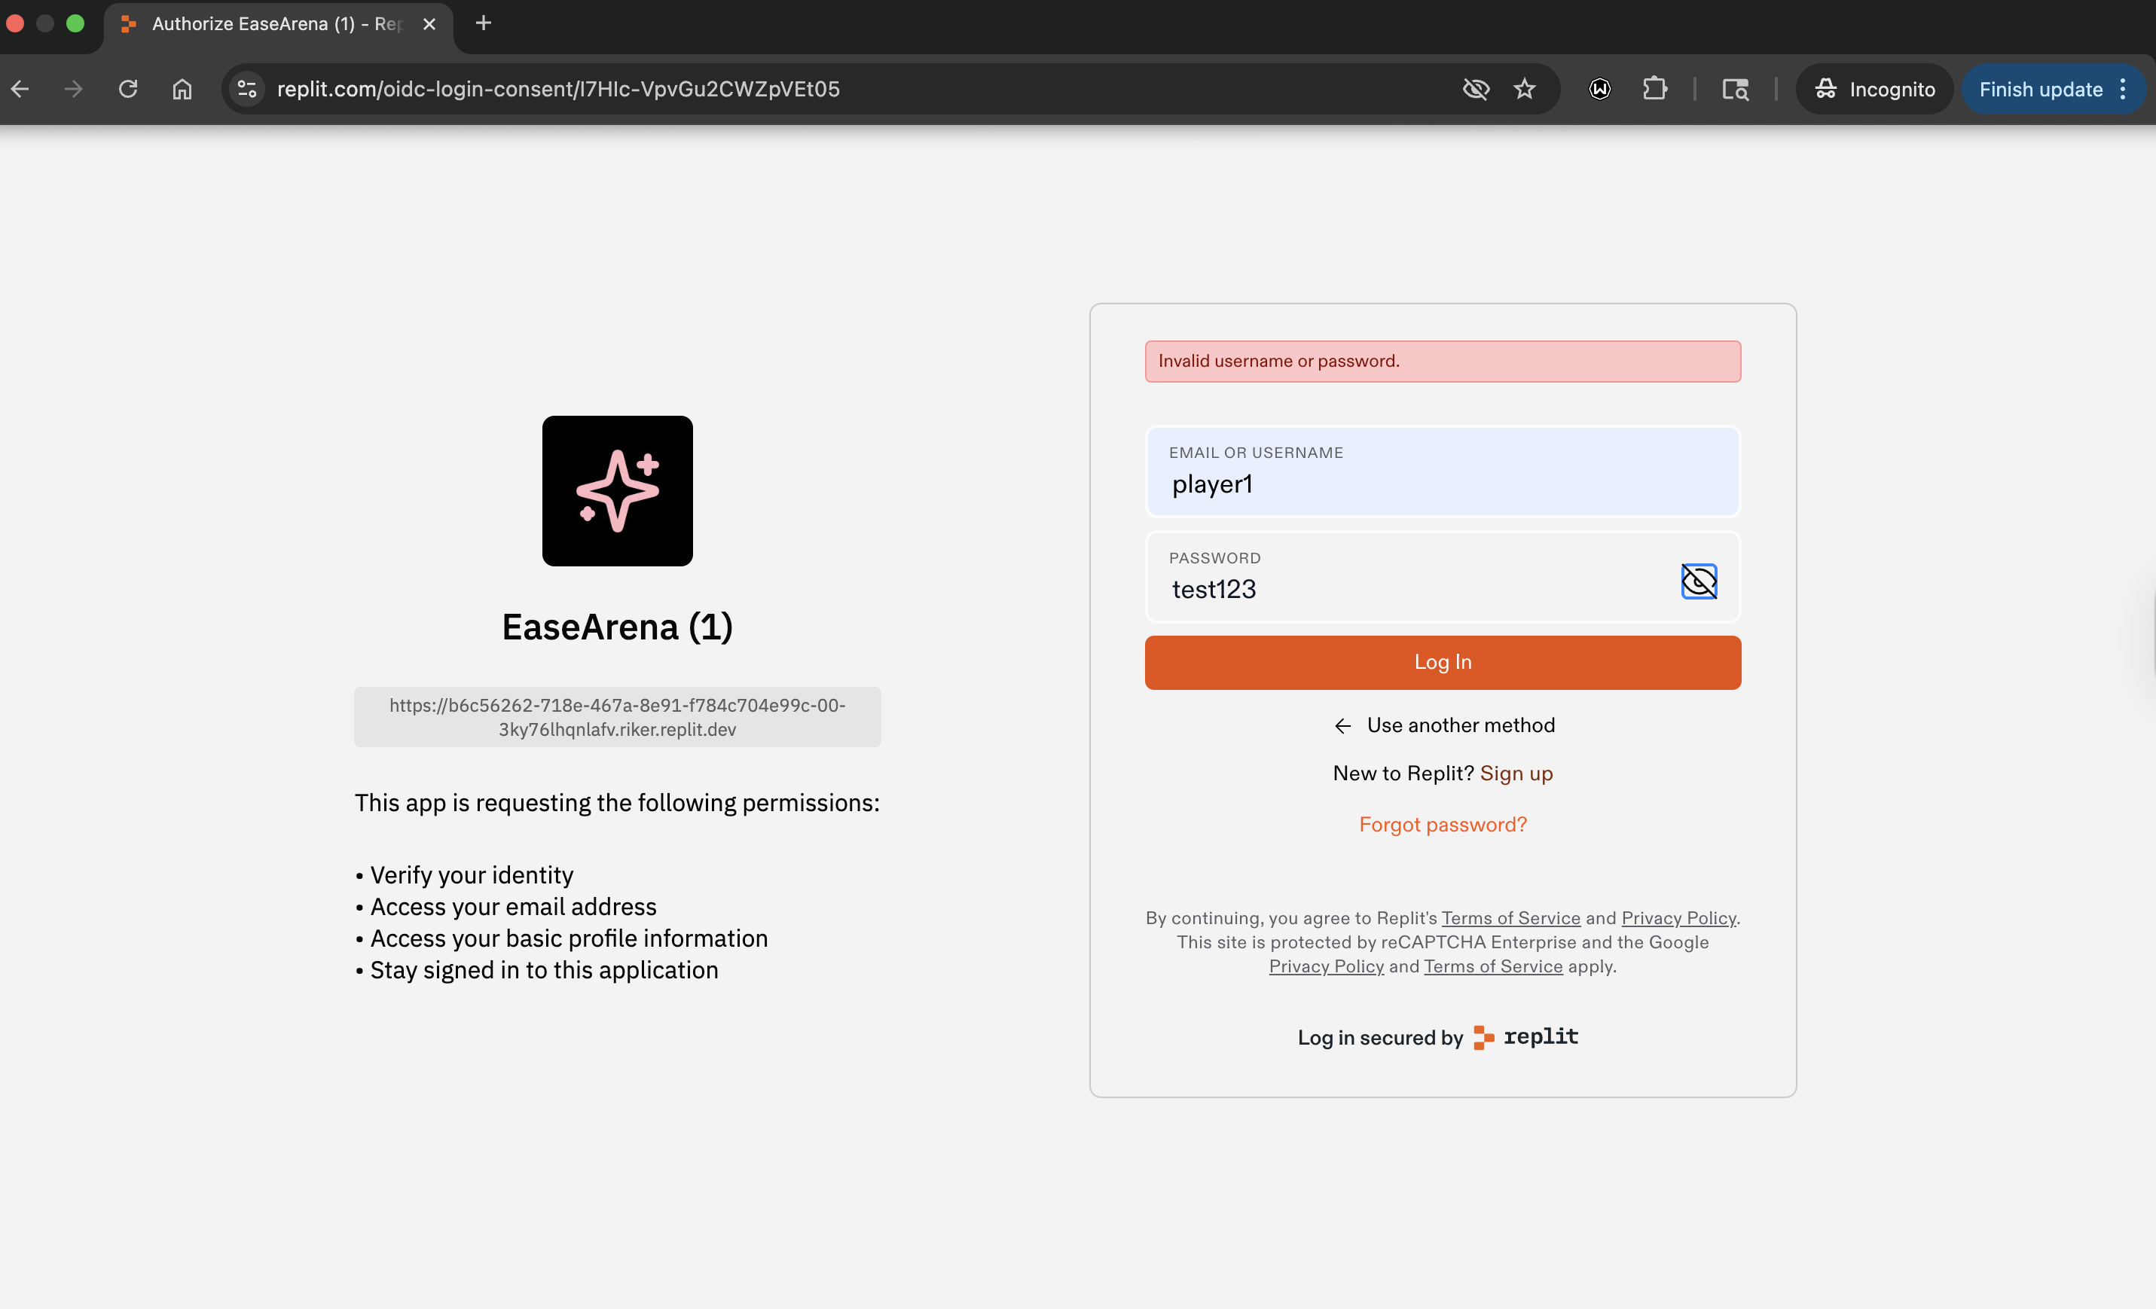Click the Log In button
This screenshot has height=1309, width=2156.
click(1442, 662)
